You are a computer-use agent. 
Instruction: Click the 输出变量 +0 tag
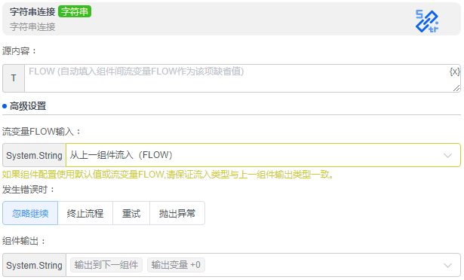click(x=176, y=265)
